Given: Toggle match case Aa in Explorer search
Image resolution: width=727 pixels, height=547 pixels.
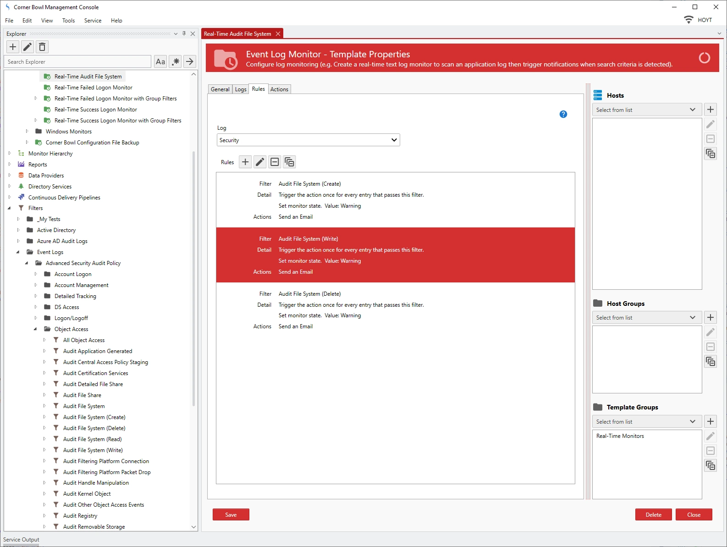Looking at the screenshot, I should pyautogui.click(x=160, y=61).
